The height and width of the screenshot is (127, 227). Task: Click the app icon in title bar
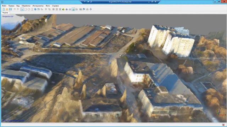pyautogui.click(x=2, y=2)
